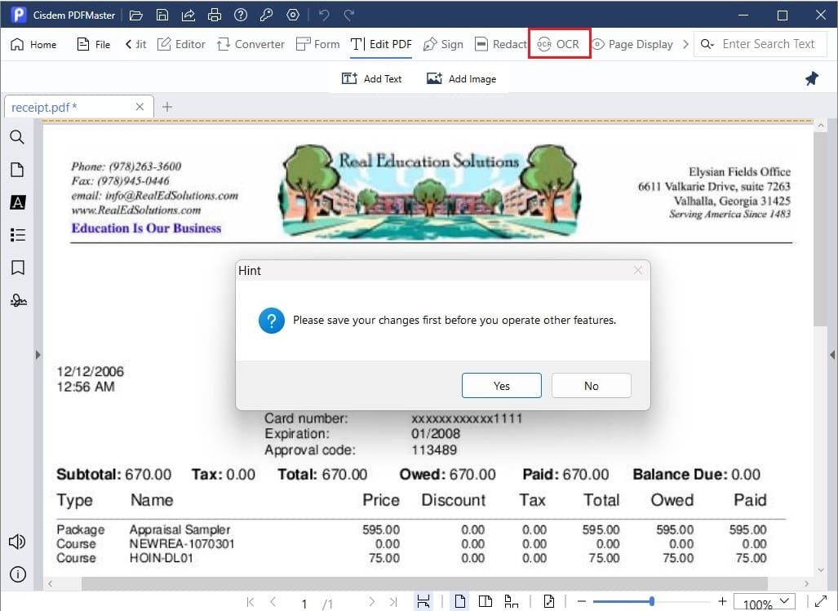Zoom out with minus button
The image size is (838, 611).
point(582,601)
